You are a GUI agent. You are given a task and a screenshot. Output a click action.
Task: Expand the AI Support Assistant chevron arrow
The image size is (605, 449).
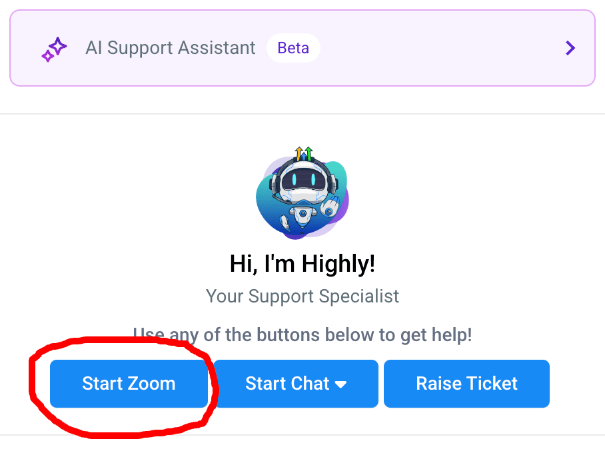[x=570, y=48]
